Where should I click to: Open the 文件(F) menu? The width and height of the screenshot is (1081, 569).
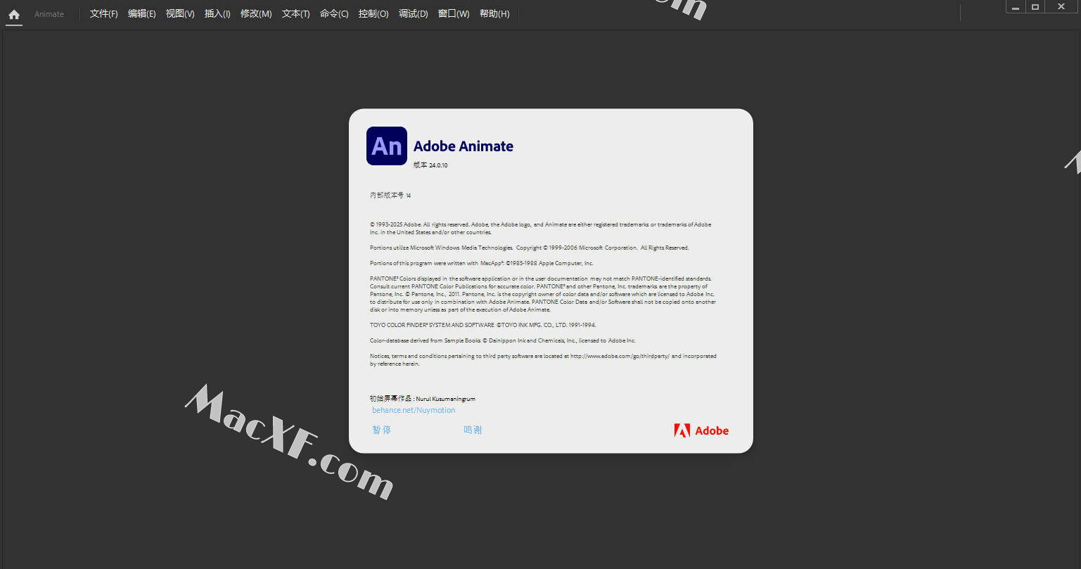(x=103, y=14)
